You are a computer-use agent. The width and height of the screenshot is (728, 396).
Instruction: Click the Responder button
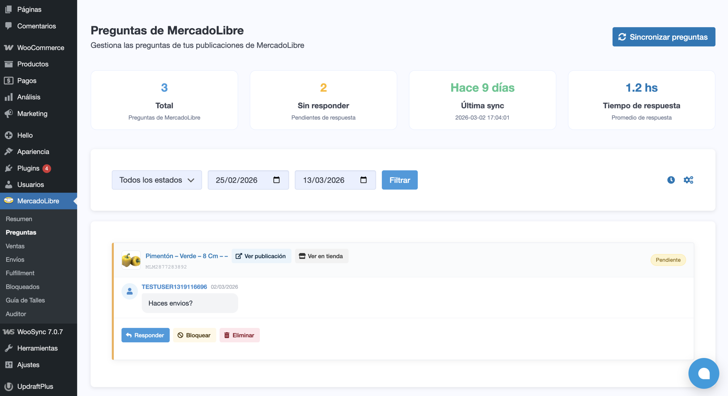pos(145,335)
